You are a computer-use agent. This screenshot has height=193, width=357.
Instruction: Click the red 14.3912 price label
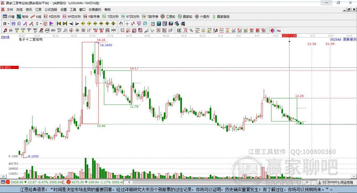9,67
